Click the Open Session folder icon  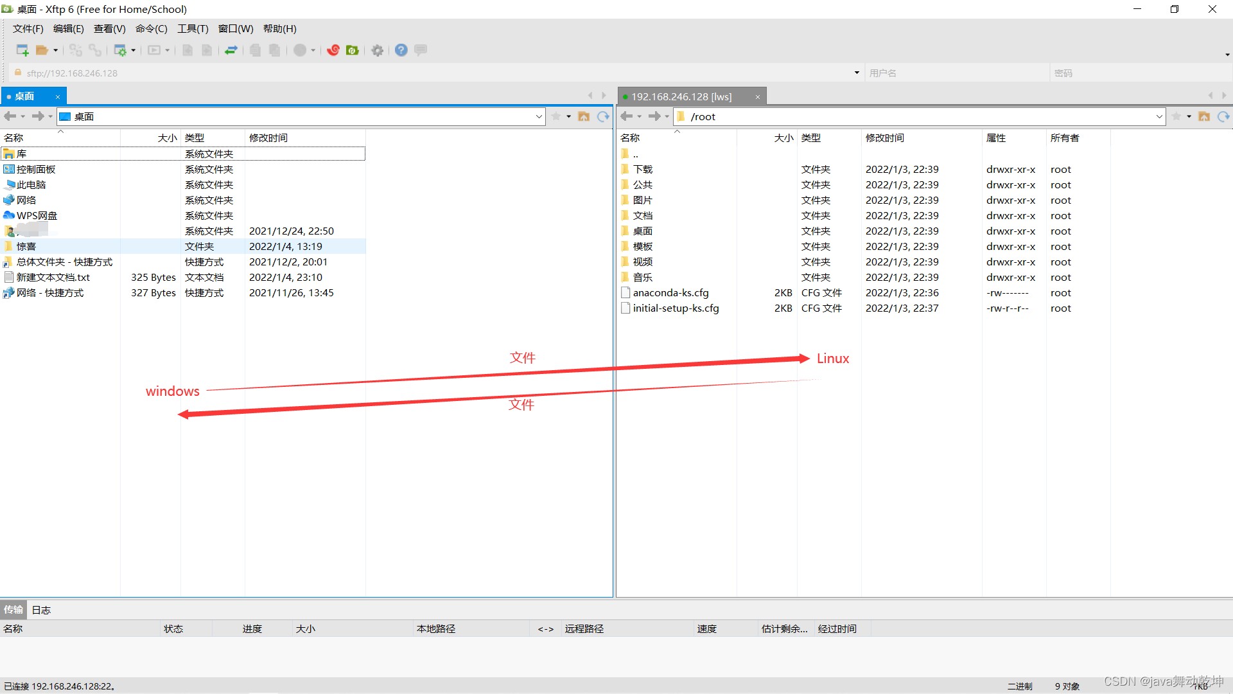pyautogui.click(x=42, y=50)
